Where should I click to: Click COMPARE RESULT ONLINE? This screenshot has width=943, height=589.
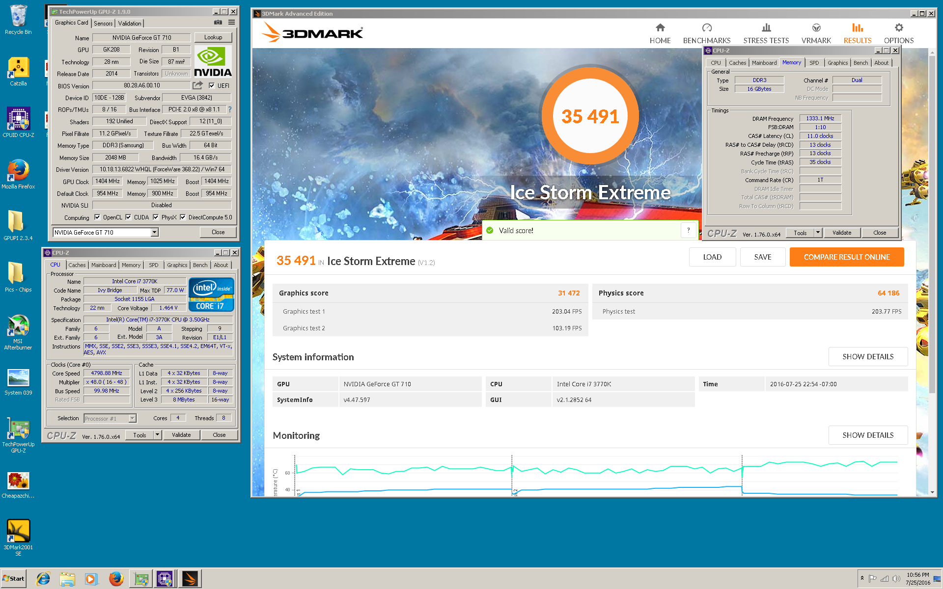coord(847,257)
